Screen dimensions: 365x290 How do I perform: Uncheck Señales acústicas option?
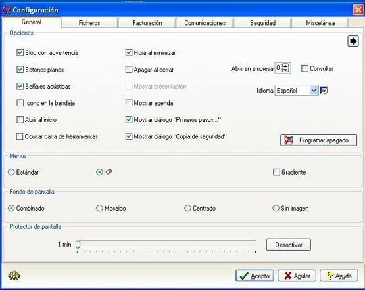click(20, 86)
